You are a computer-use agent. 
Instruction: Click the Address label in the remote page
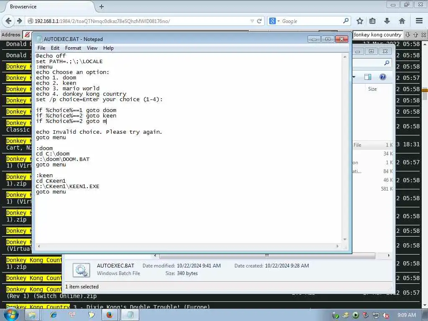[x=11, y=35]
